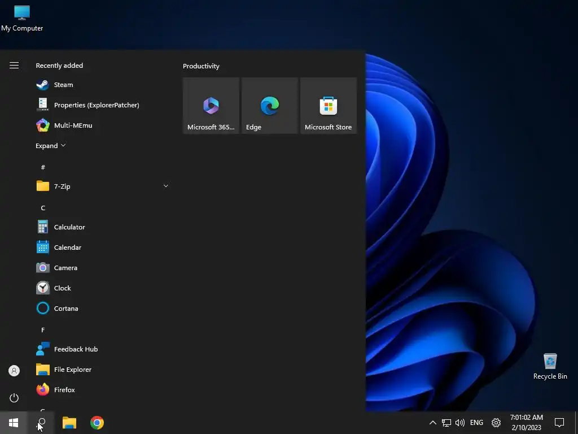Launch Chrome from the taskbar
Image resolution: width=578 pixels, height=434 pixels.
tap(97, 423)
